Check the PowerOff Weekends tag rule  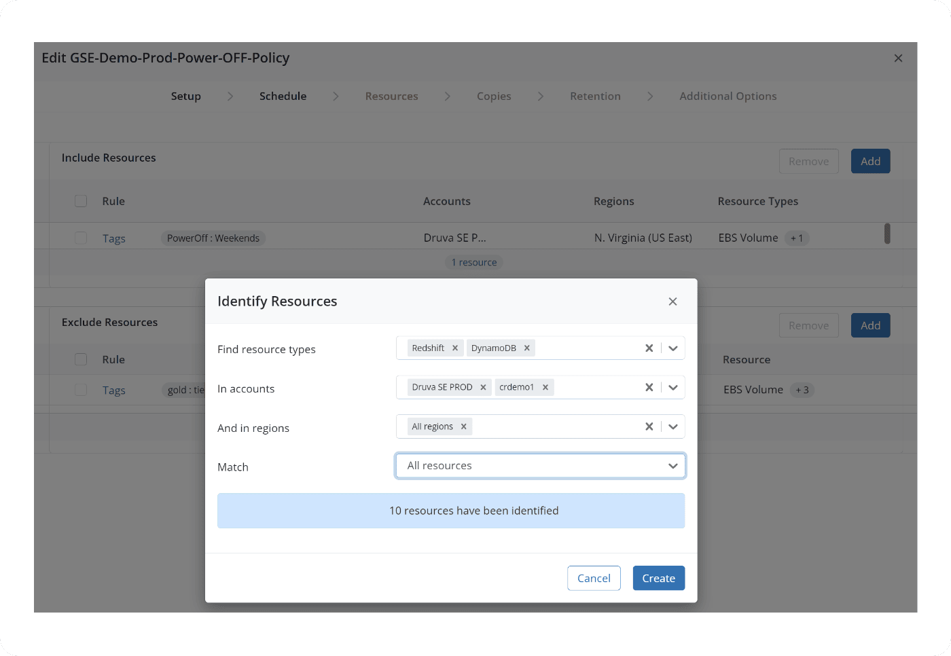point(81,238)
